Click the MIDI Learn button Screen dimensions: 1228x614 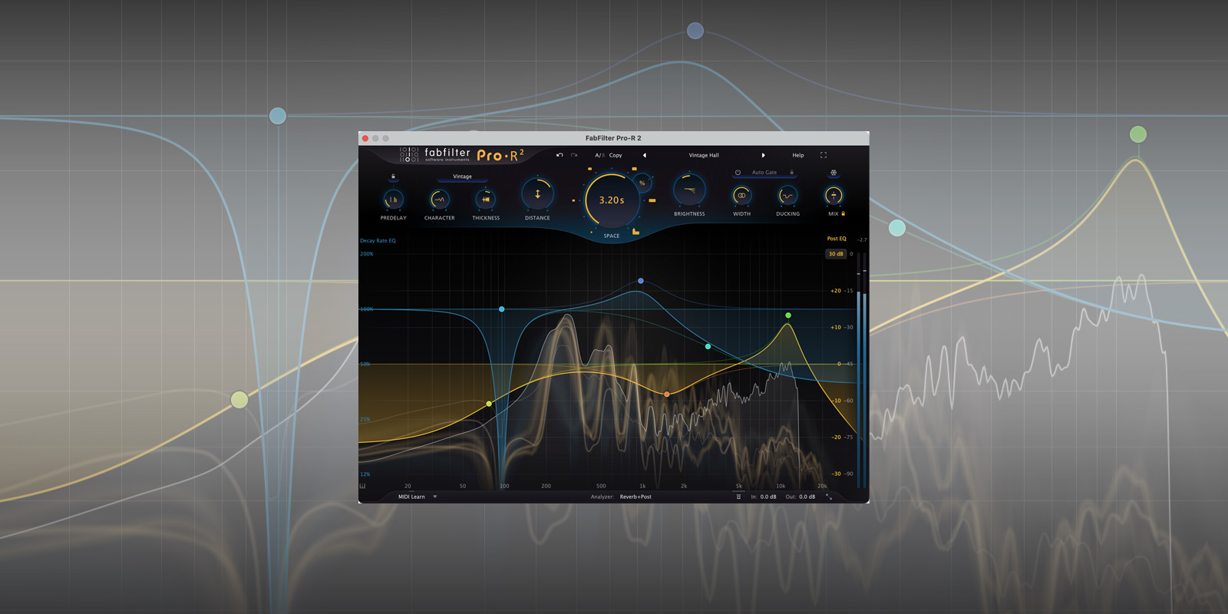411,497
